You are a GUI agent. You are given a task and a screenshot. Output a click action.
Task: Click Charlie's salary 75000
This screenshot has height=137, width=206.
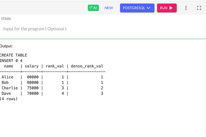[33, 88]
